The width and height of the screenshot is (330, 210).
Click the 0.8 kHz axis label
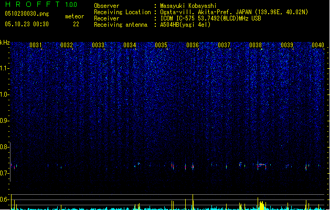[x=5, y=147]
